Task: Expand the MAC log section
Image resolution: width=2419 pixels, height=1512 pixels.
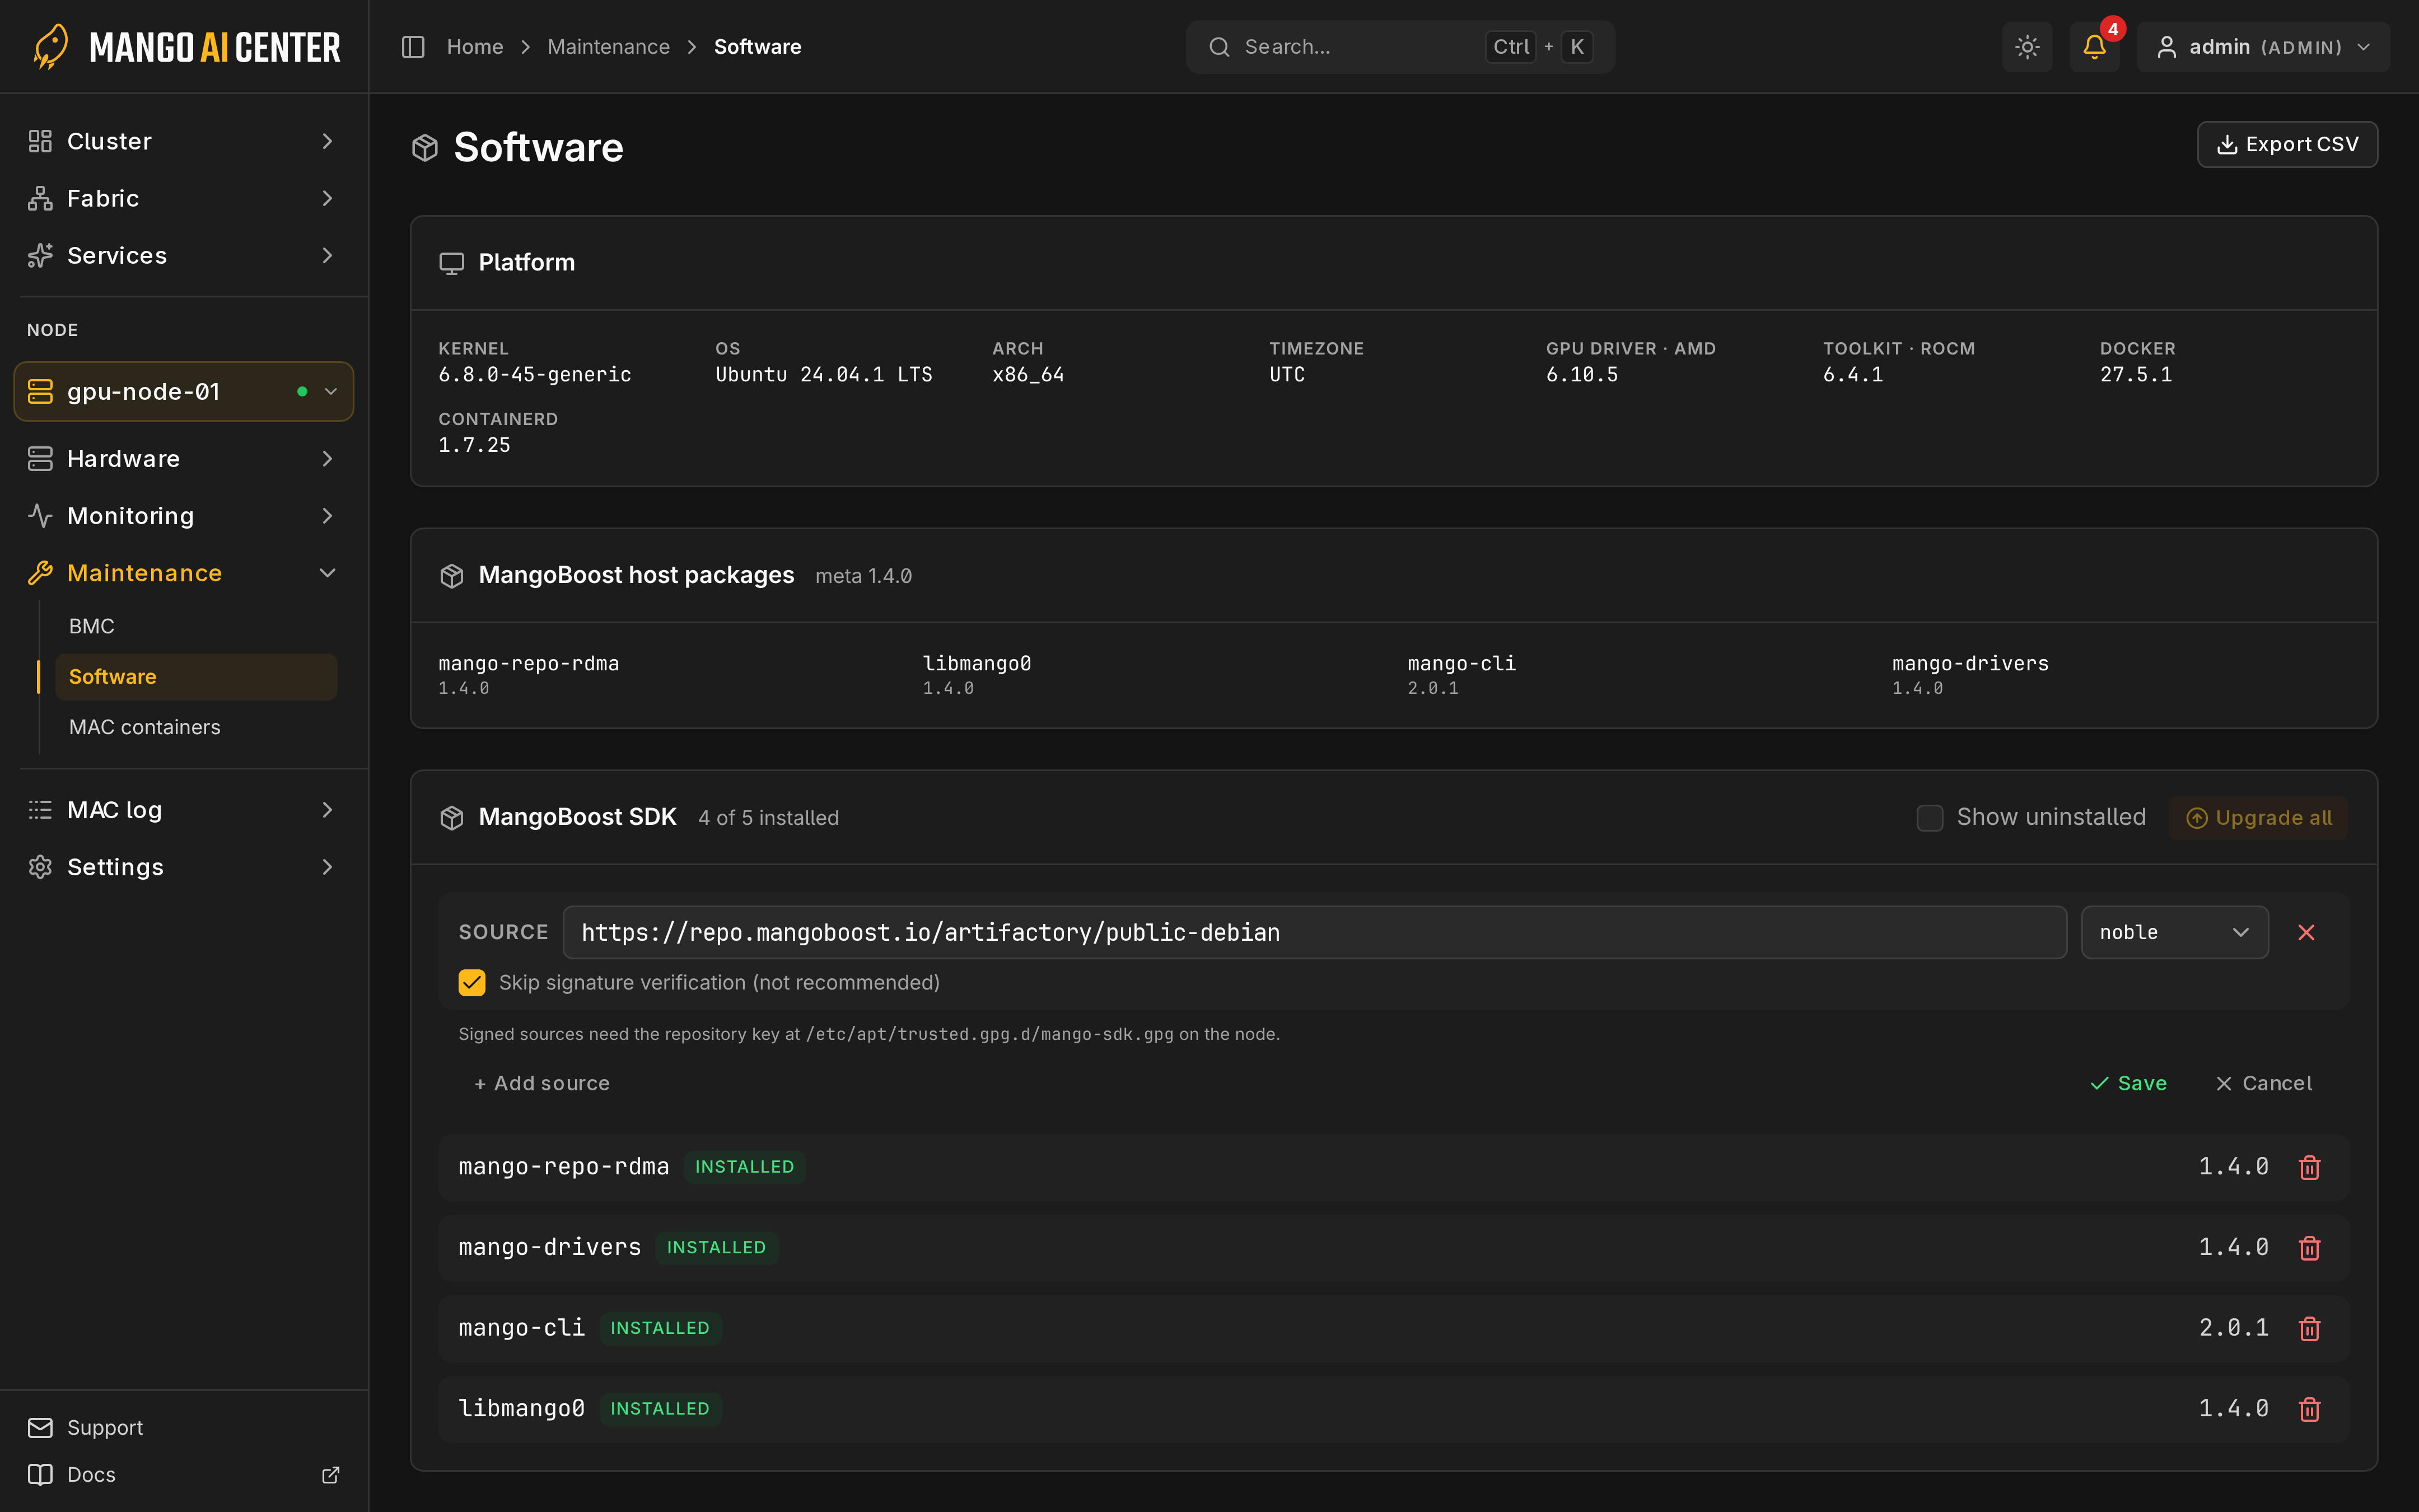Action: [184, 810]
